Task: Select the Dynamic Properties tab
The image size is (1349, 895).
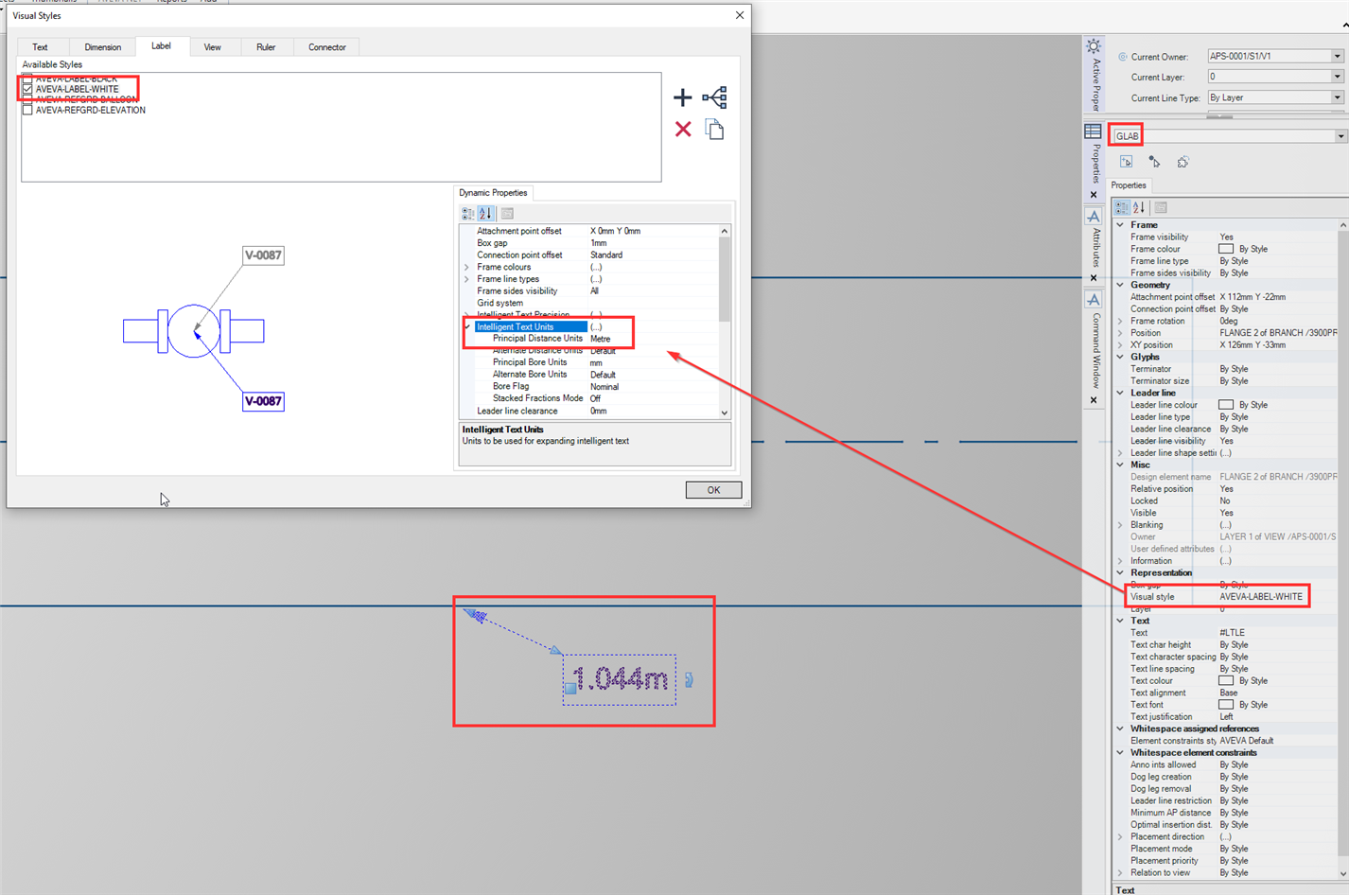Action: 493,193
